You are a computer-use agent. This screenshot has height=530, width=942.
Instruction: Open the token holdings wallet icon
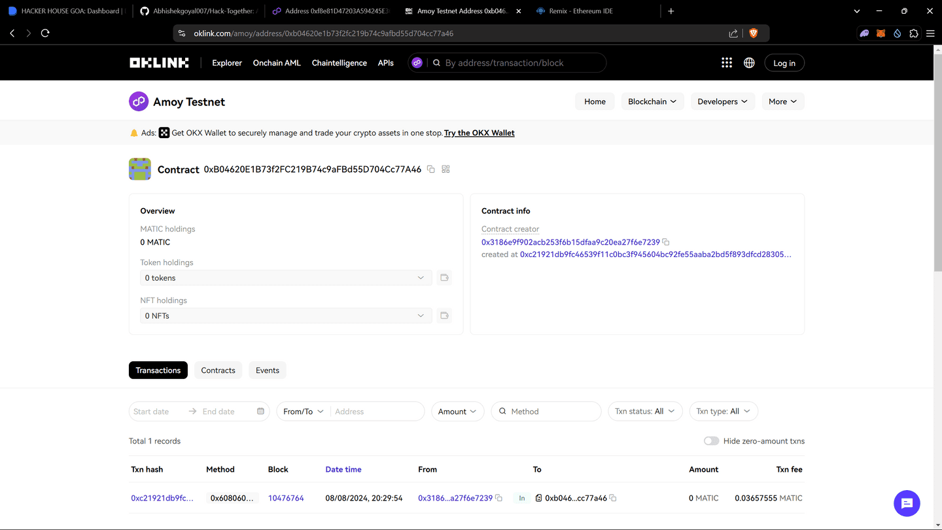click(444, 278)
